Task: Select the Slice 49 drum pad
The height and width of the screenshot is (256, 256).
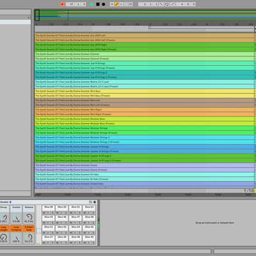Action: click(x=48, y=208)
